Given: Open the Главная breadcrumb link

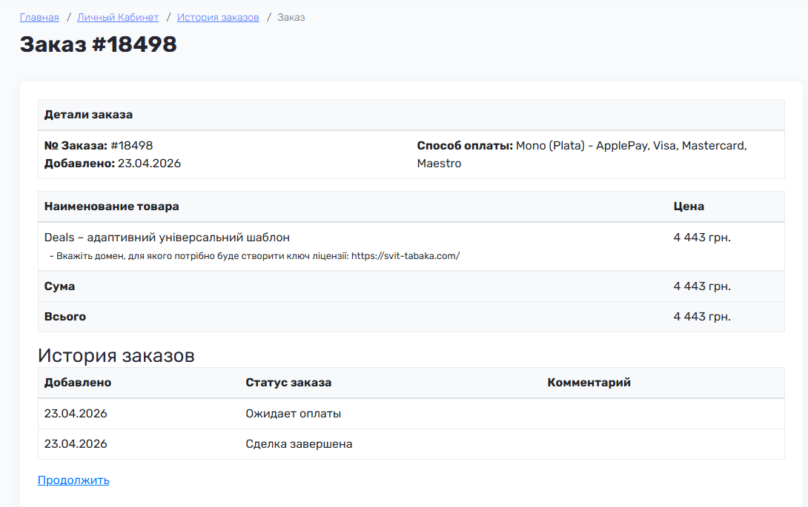Looking at the screenshot, I should [39, 18].
